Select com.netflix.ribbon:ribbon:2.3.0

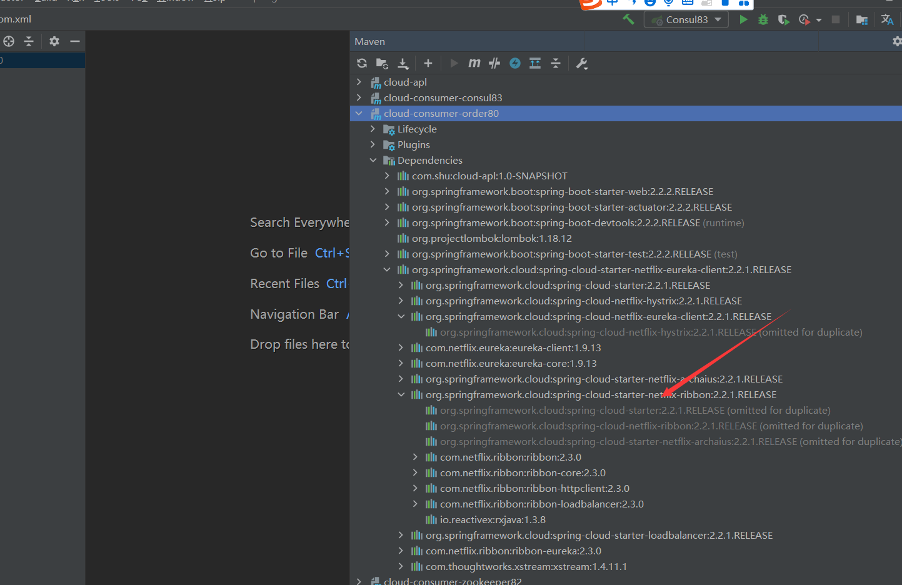point(510,457)
